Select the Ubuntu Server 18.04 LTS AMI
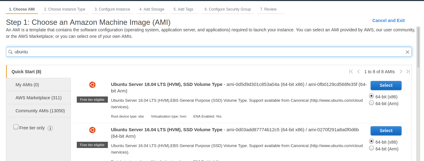Image resolution: width=424 pixels, height=161 pixels. tap(386, 86)
